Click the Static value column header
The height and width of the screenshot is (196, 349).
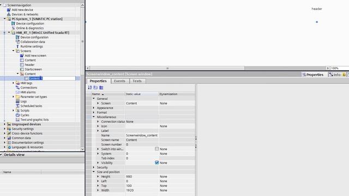tap(142, 94)
